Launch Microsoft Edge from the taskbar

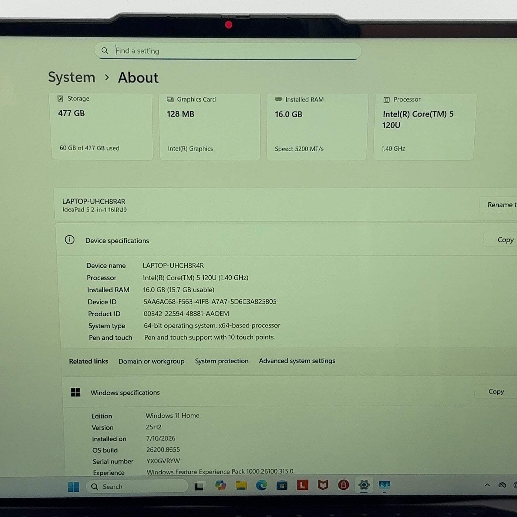(x=262, y=485)
